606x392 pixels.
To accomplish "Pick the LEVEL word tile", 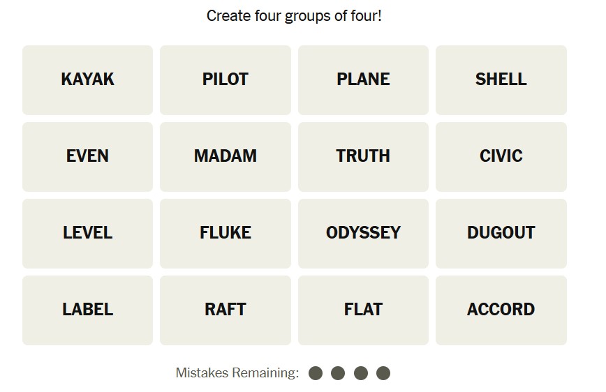I will [x=87, y=233].
